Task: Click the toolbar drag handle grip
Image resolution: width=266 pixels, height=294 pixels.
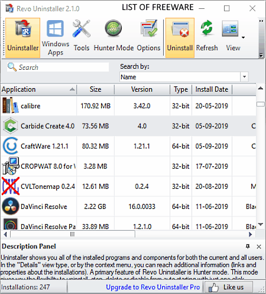Action: click(x=3, y=38)
